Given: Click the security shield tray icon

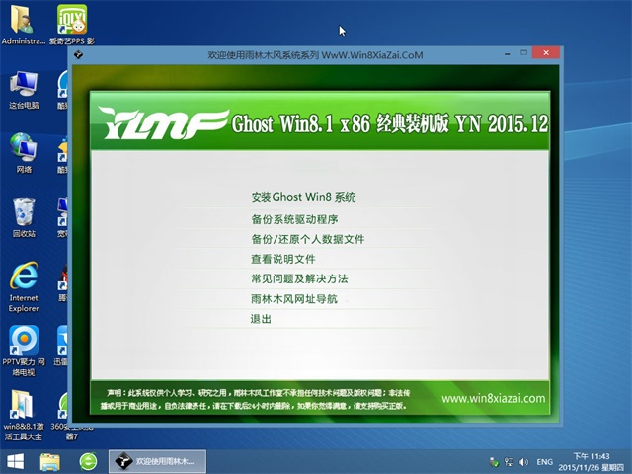Looking at the screenshot, I should click(x=494, y=462).
